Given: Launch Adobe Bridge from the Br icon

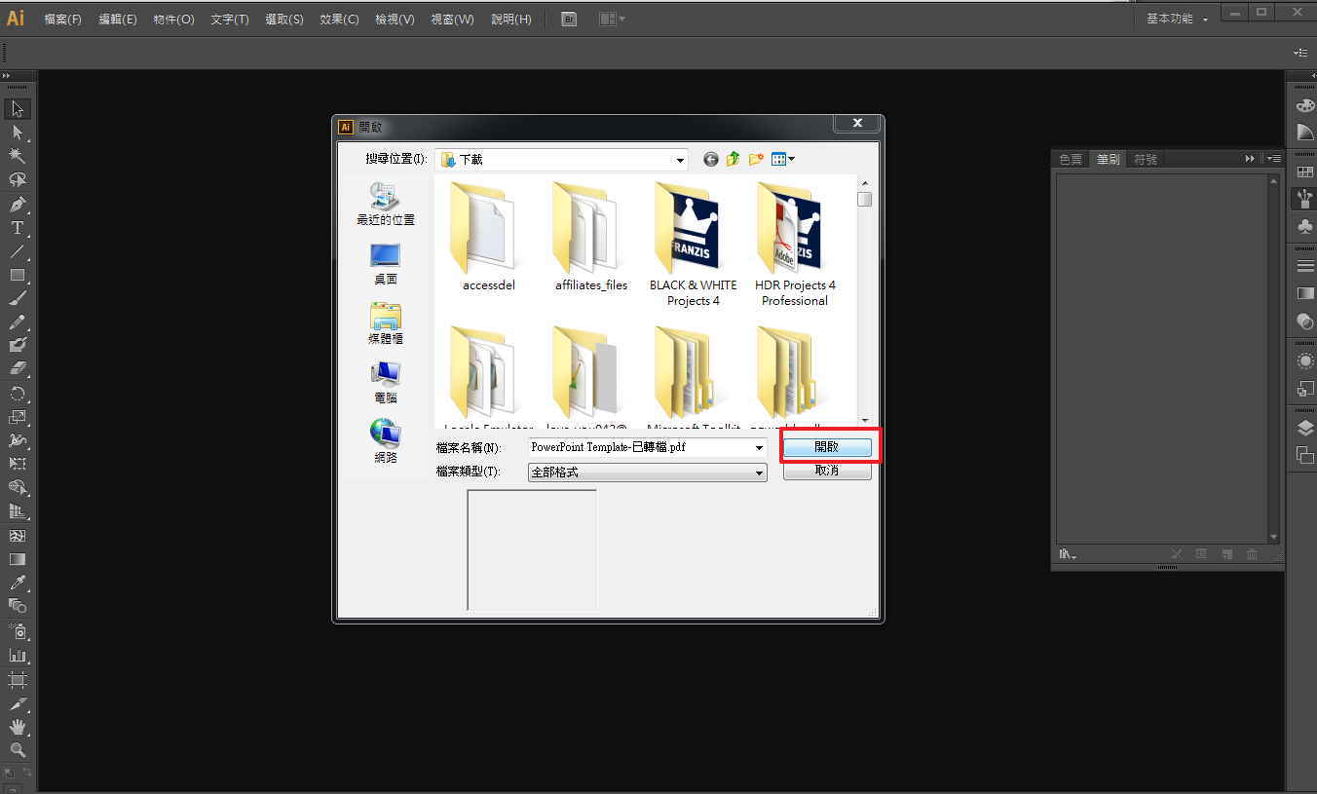Looking at the screenshot, I should click(x=570, y=19).
